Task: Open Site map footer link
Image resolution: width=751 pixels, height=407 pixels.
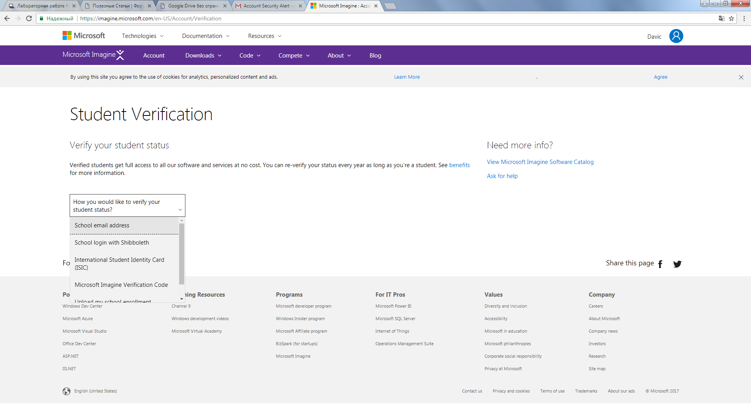Action: click(597, 369)
